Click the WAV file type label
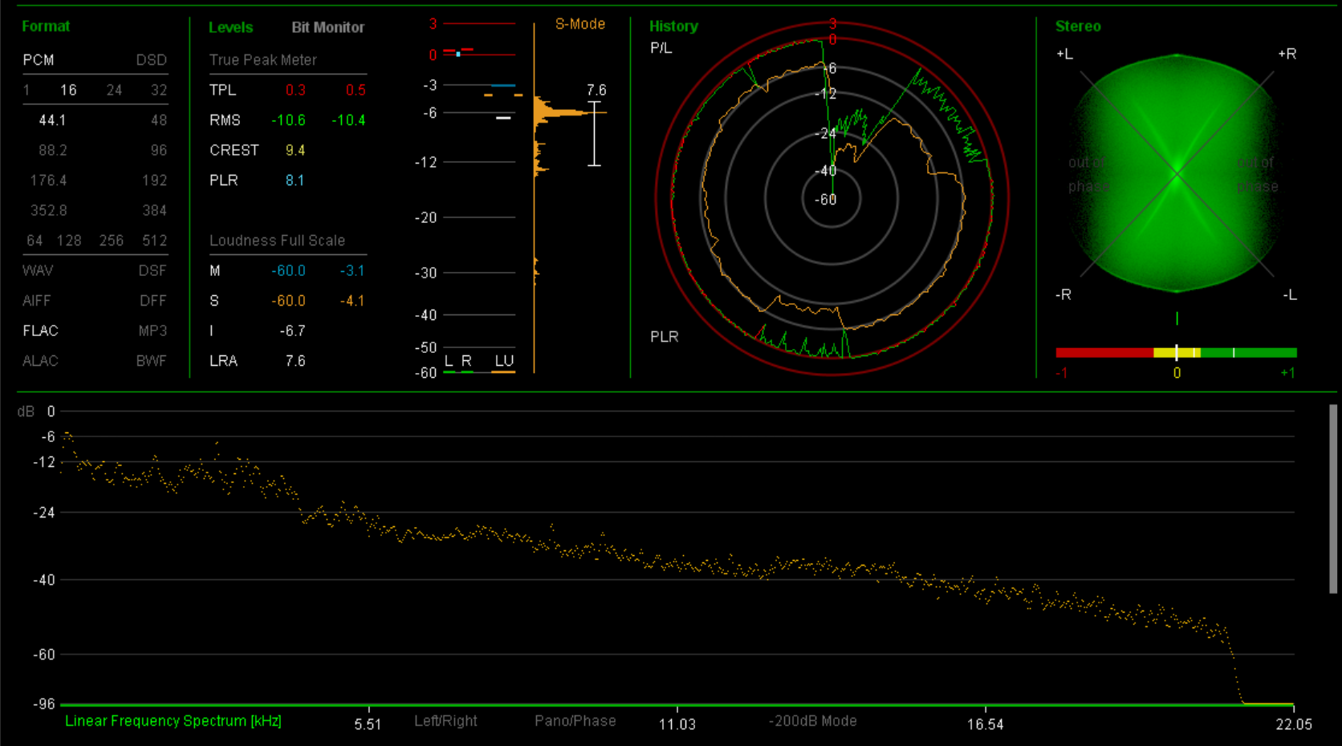The width and height of the screenshot is (1342, 746). (38, 270)
